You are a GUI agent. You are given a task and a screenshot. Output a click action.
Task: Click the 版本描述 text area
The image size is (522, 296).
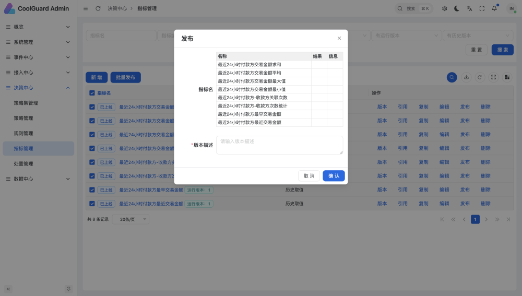(279, 145)
